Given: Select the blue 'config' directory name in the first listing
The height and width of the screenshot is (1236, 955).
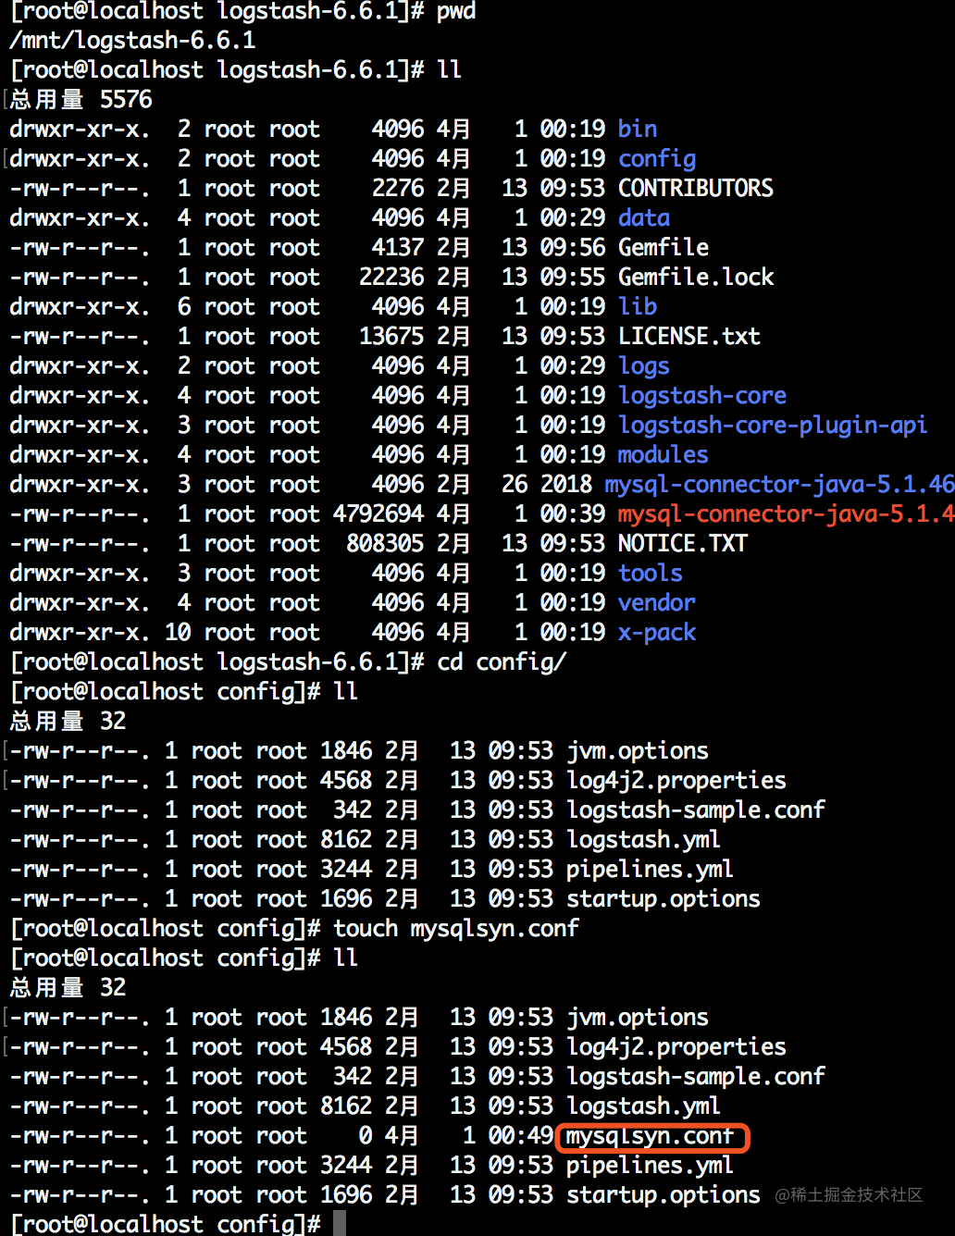Looking at the screenshot, I should pos(657,159).
